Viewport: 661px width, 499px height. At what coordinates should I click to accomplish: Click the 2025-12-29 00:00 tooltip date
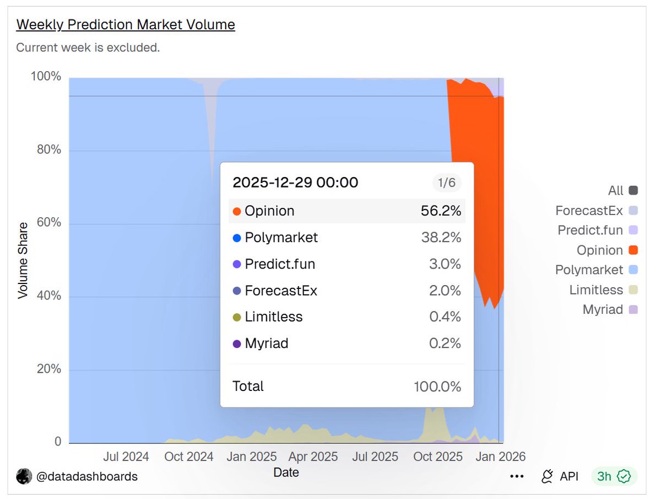point(295,183)
